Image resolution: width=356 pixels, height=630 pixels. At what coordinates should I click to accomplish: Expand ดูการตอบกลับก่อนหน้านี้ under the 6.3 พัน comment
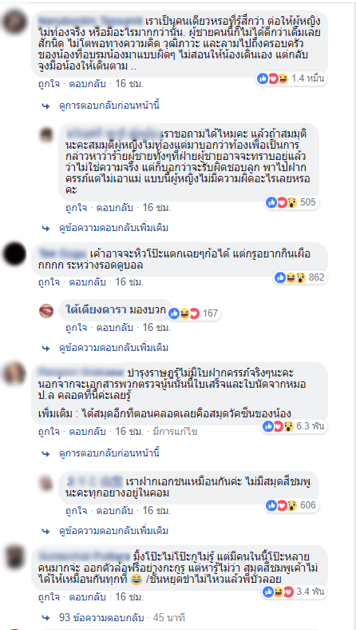coord(109,453)
